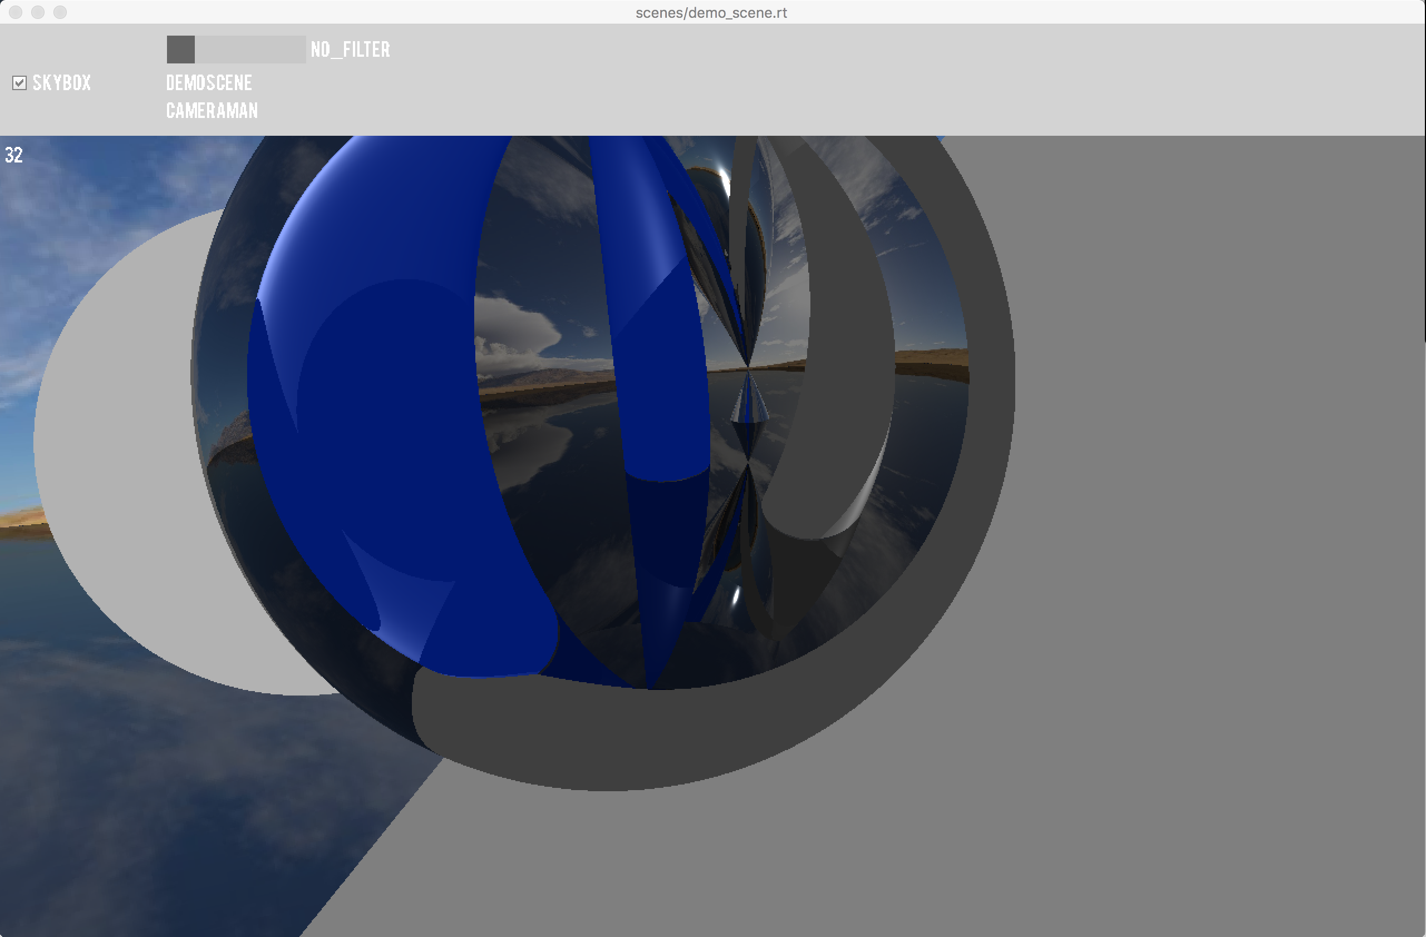Click the SKYBOX label text
The image size is (1426, 937).
coord(62,83)
